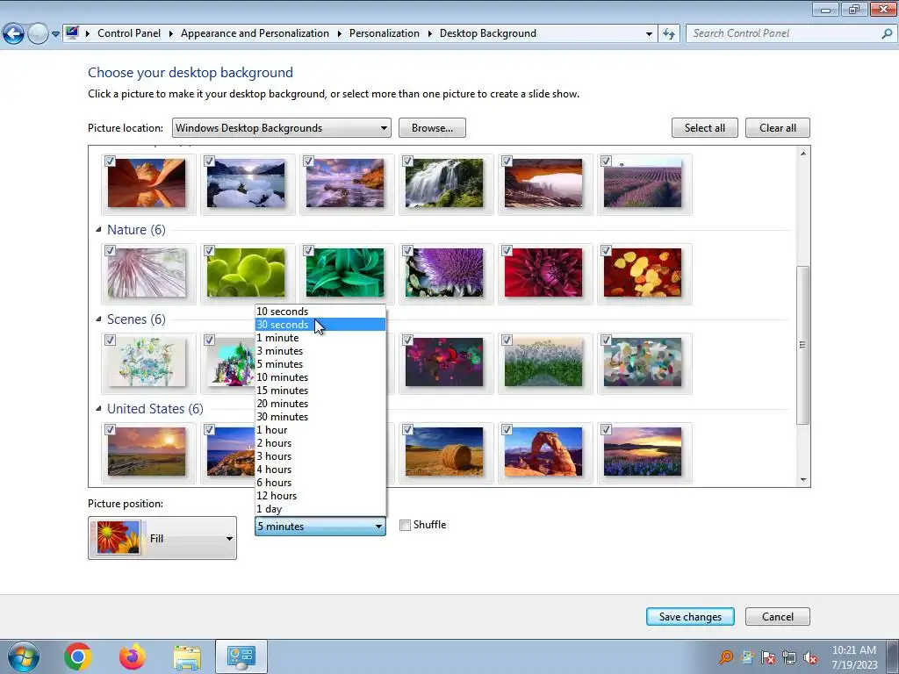This screenshot has width=899, height=674.
Task: Collapse the Nature (6) group
Action: [x=98, y=229]
